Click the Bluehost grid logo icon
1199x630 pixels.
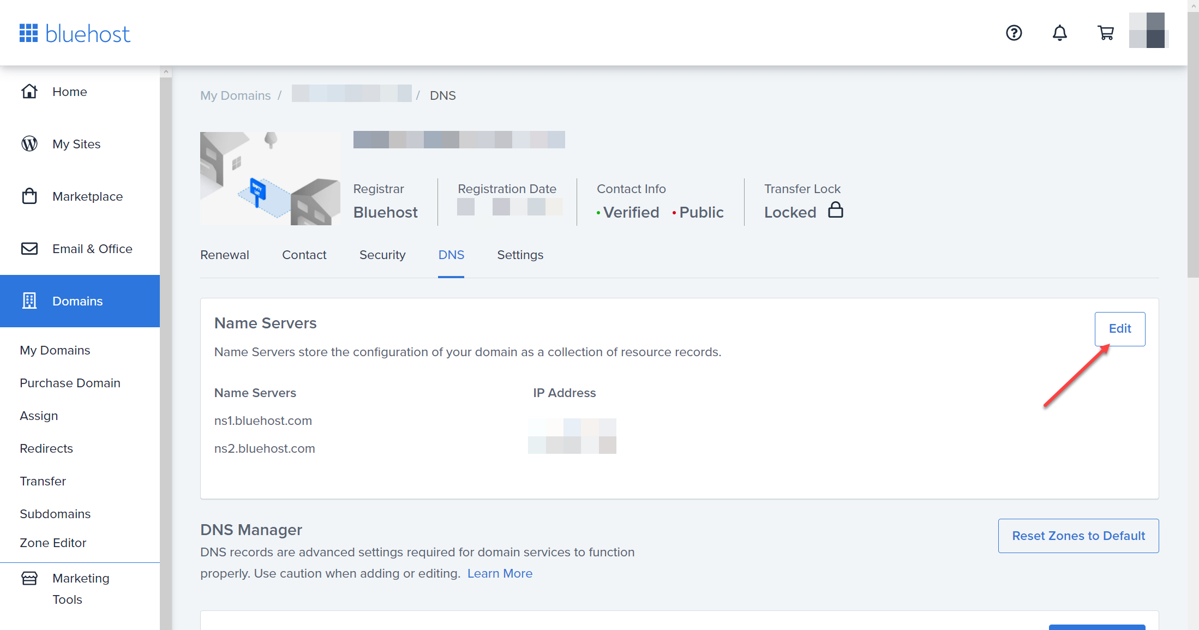click(28, 33)
